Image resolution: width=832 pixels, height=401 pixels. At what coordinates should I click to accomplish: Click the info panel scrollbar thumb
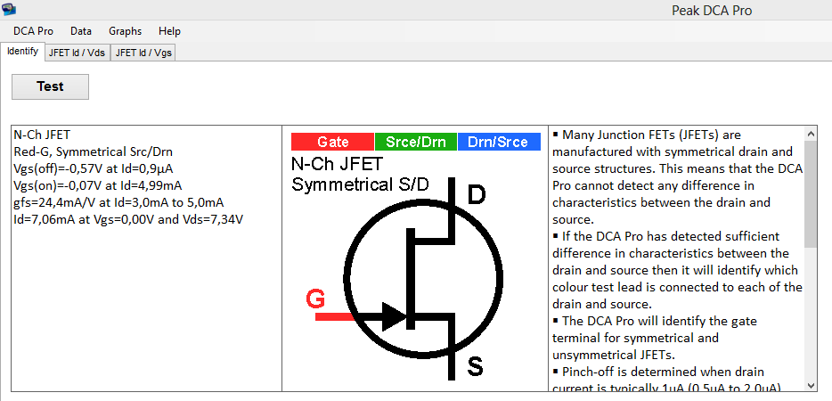coord(811,194)
